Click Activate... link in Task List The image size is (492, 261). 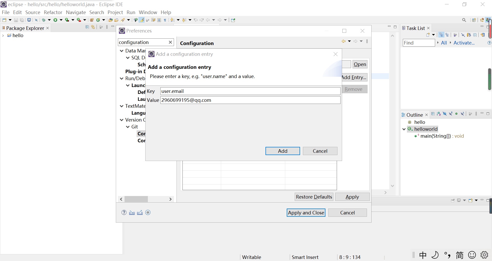[464, 43]
